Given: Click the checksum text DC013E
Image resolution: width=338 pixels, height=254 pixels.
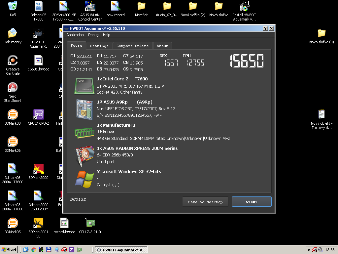Looking at the screenshot, I should pyautogui.click(x=78, y=199).
